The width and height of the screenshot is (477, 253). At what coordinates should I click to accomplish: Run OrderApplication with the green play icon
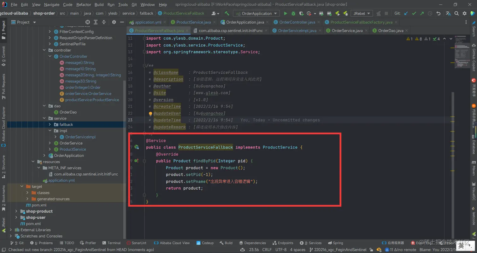click(286, 14)
